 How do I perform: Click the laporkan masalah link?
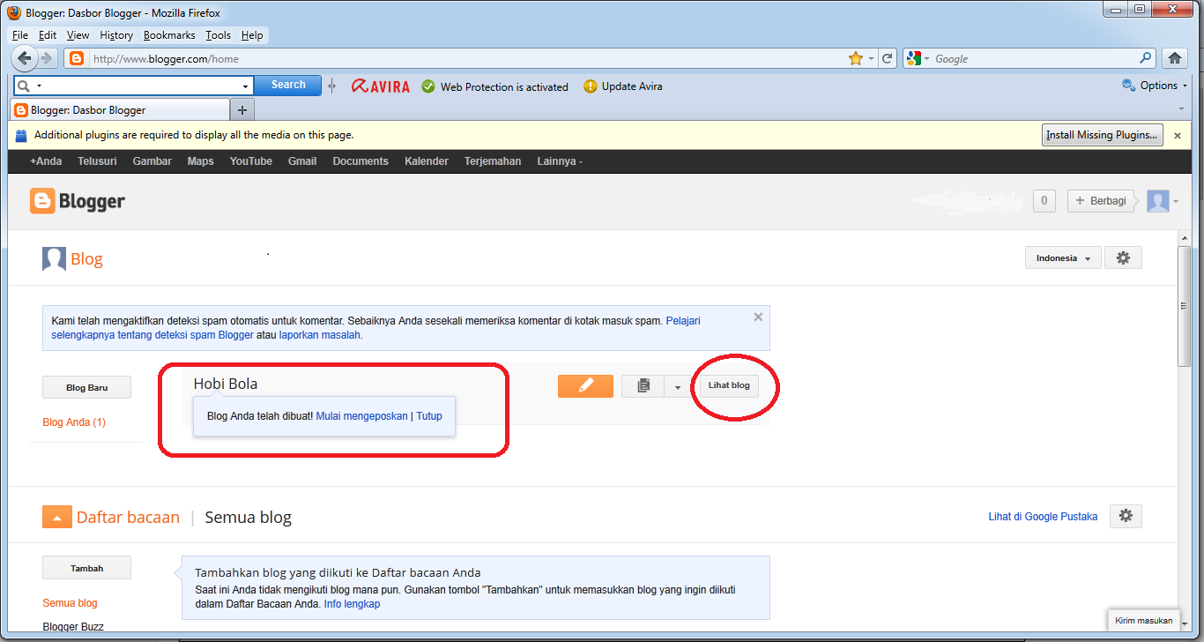319,335
